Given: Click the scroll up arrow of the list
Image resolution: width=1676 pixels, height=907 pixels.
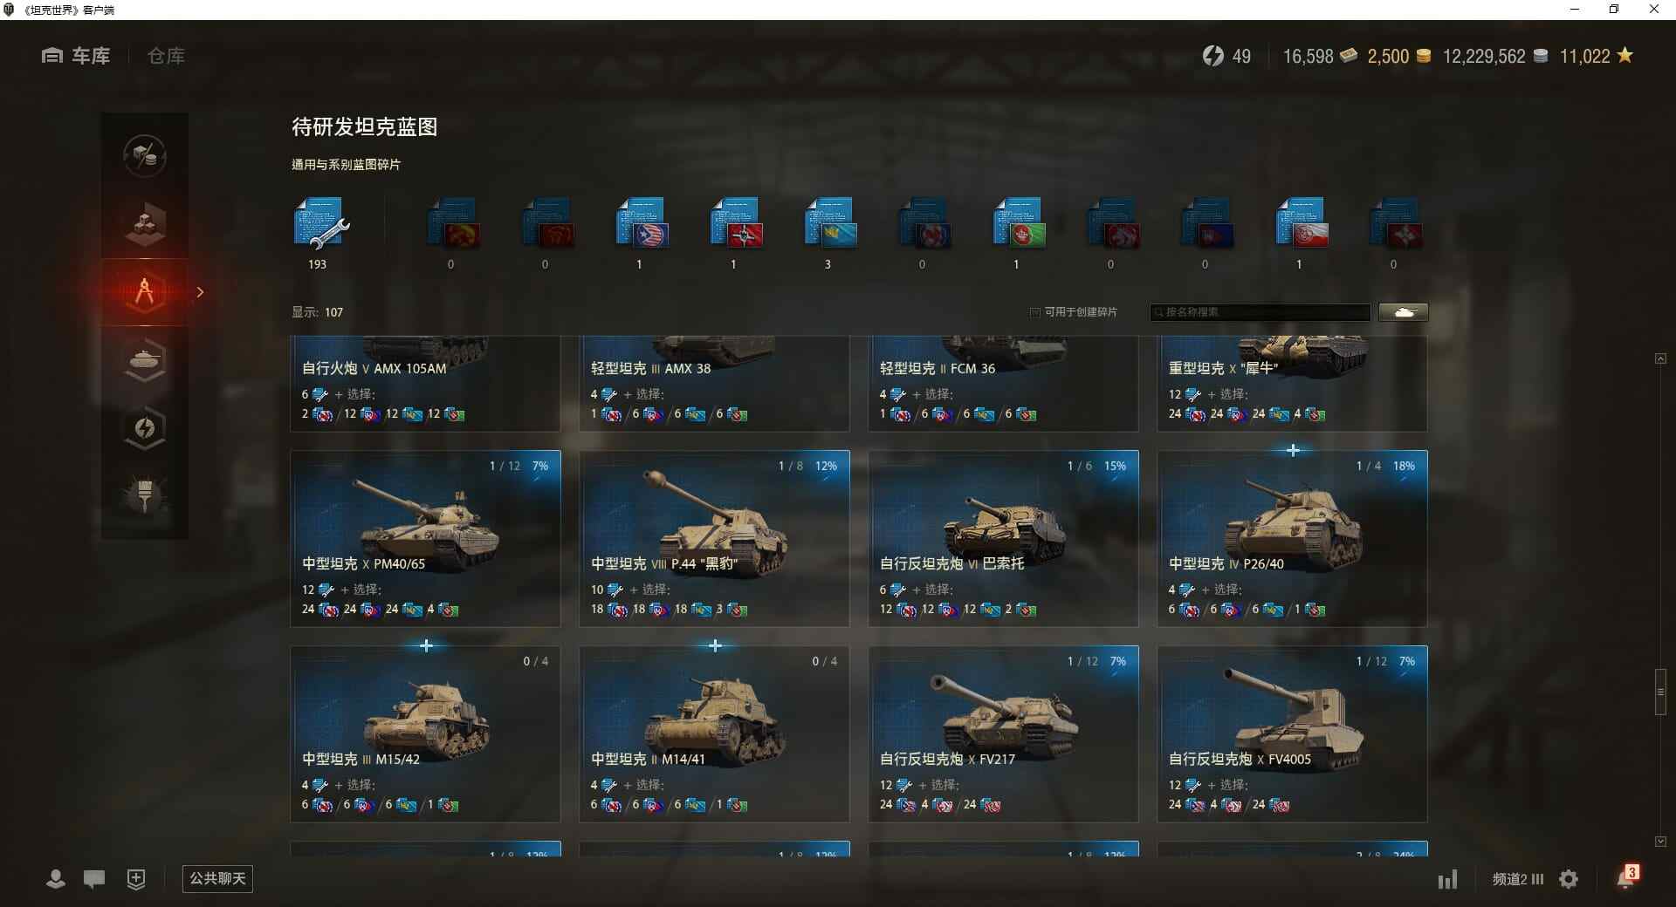Looking at the screenshot, I should pyautogui.click(x=1660, y=358).
